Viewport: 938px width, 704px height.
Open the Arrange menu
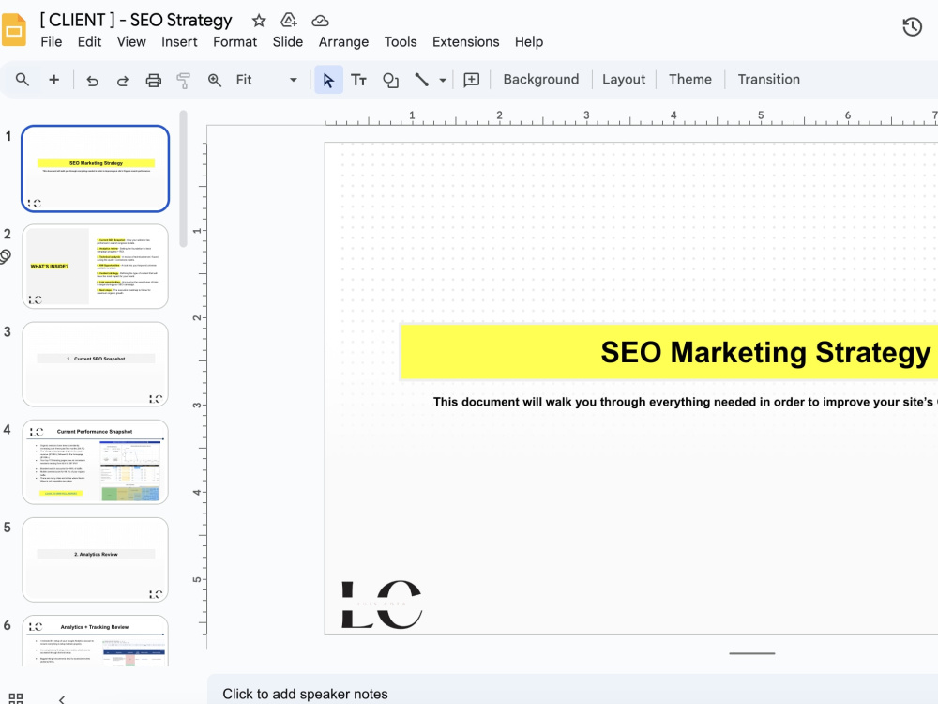click(x=343, y=42)
